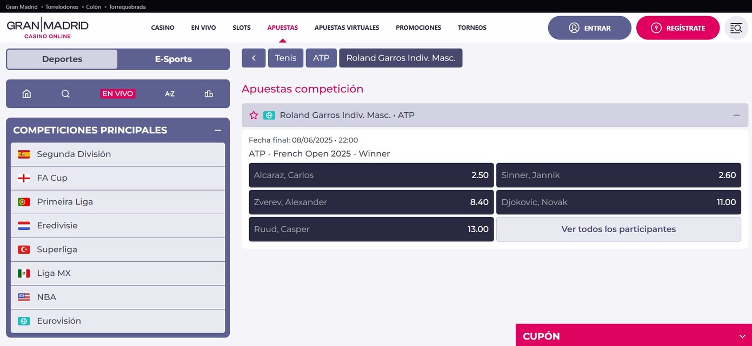Click the globe icon for Eurovisión
The height and width of the screenshot is (346, 752).
tap(24, 321)
